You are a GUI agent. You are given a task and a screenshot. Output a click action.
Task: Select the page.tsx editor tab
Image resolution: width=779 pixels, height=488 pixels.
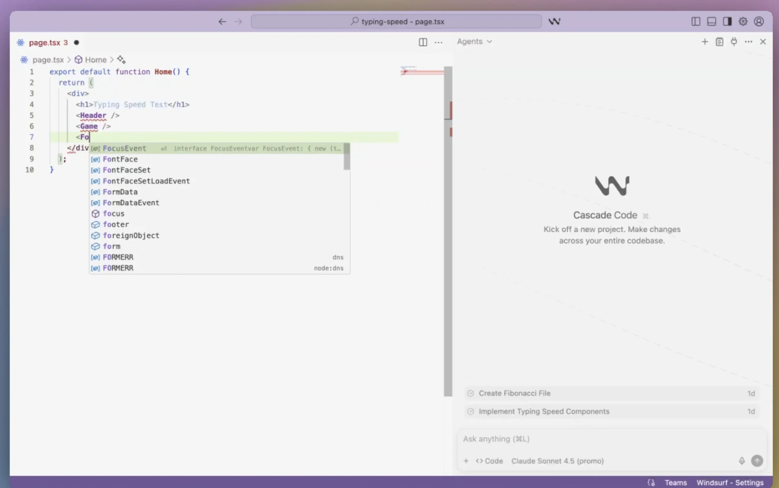point(48,43)
